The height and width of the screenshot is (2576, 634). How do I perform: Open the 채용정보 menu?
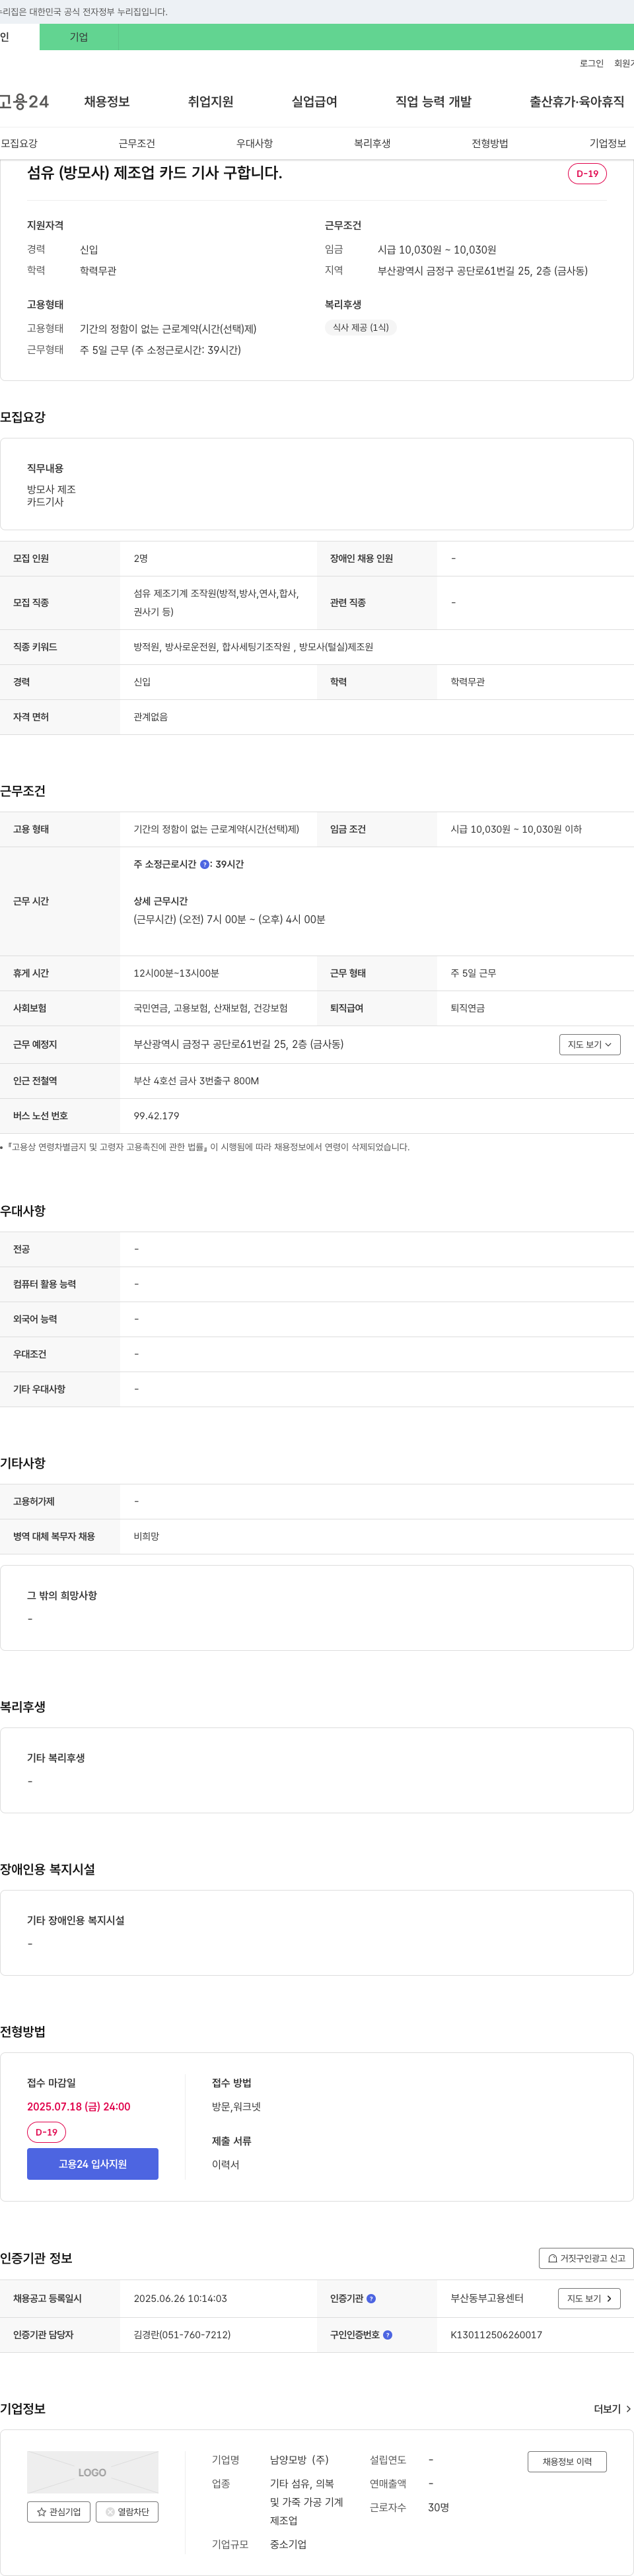[x=107, y=102]
